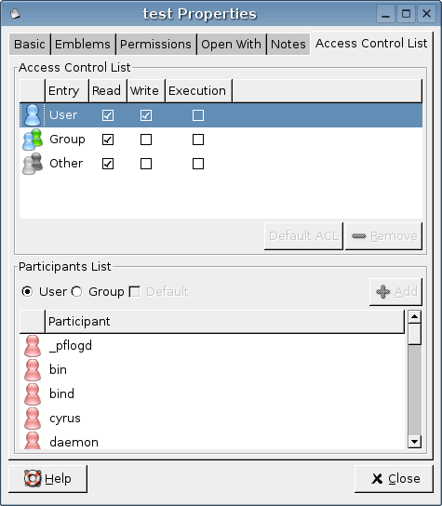Click the gray Other entry icon
442x506 pixels.
(33, 164)
